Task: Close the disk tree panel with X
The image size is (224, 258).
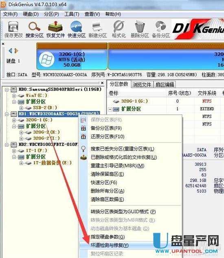Action: (102, 83)
